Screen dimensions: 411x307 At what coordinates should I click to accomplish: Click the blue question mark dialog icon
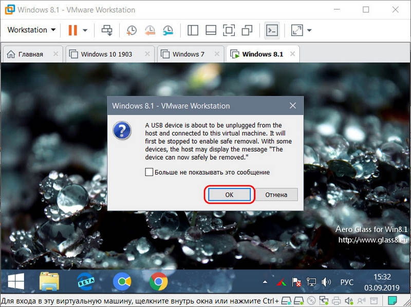click(x=122, y=130)
